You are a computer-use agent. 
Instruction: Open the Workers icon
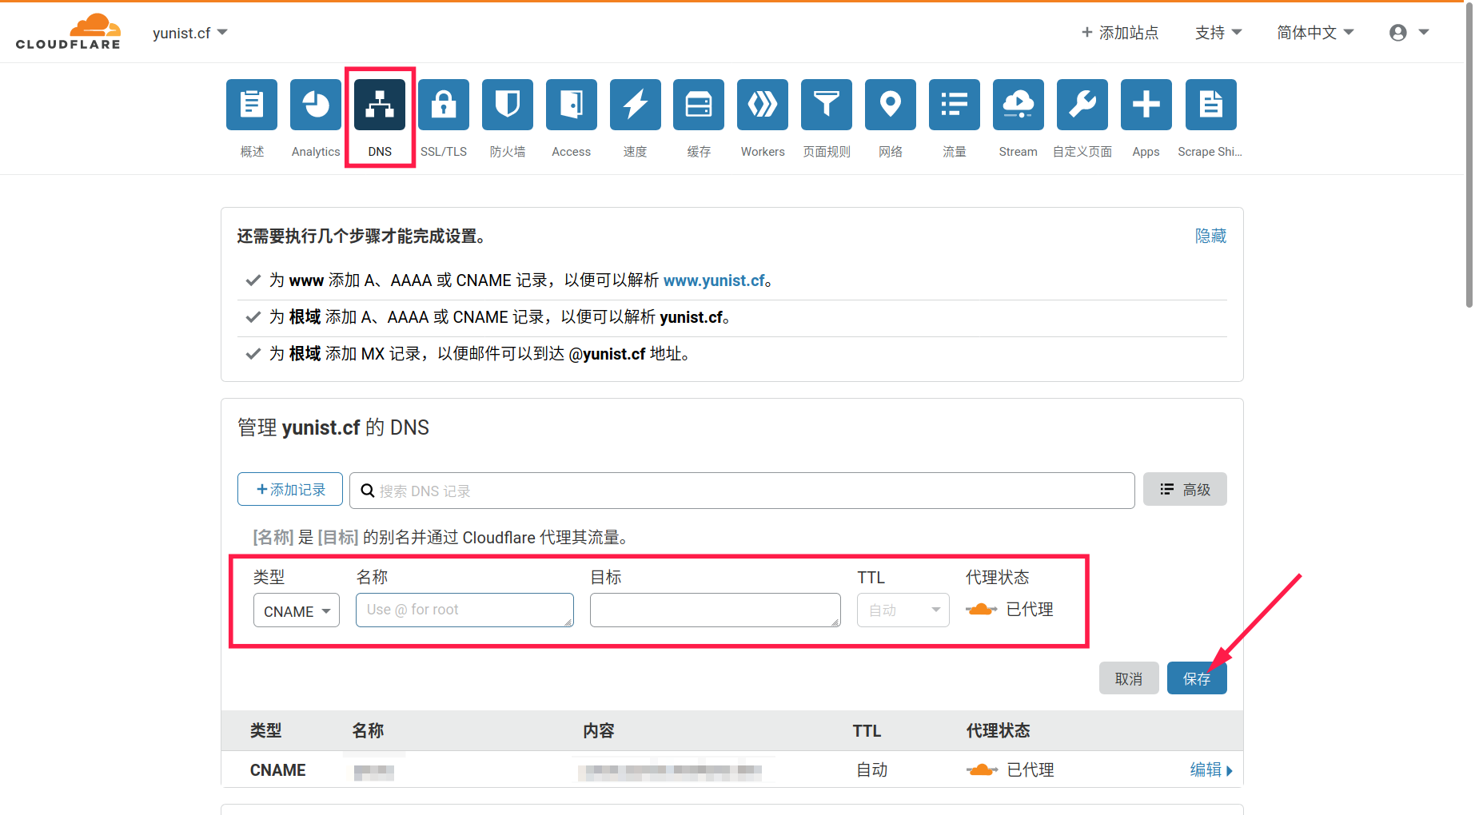coord(763,105)
